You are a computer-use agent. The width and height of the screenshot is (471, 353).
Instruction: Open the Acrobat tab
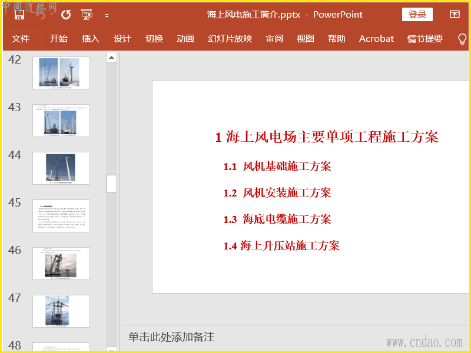point(376,39)
